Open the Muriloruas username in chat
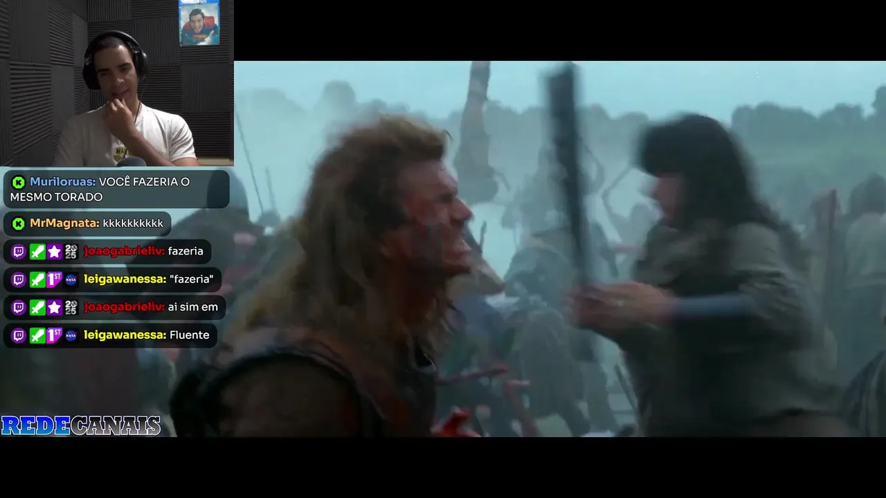This screenshot has height=498, width=886. (x=62, y=182)
